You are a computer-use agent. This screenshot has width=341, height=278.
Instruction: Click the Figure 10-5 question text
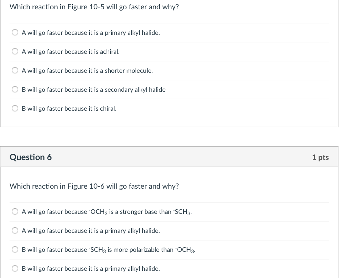click(94, 7)
